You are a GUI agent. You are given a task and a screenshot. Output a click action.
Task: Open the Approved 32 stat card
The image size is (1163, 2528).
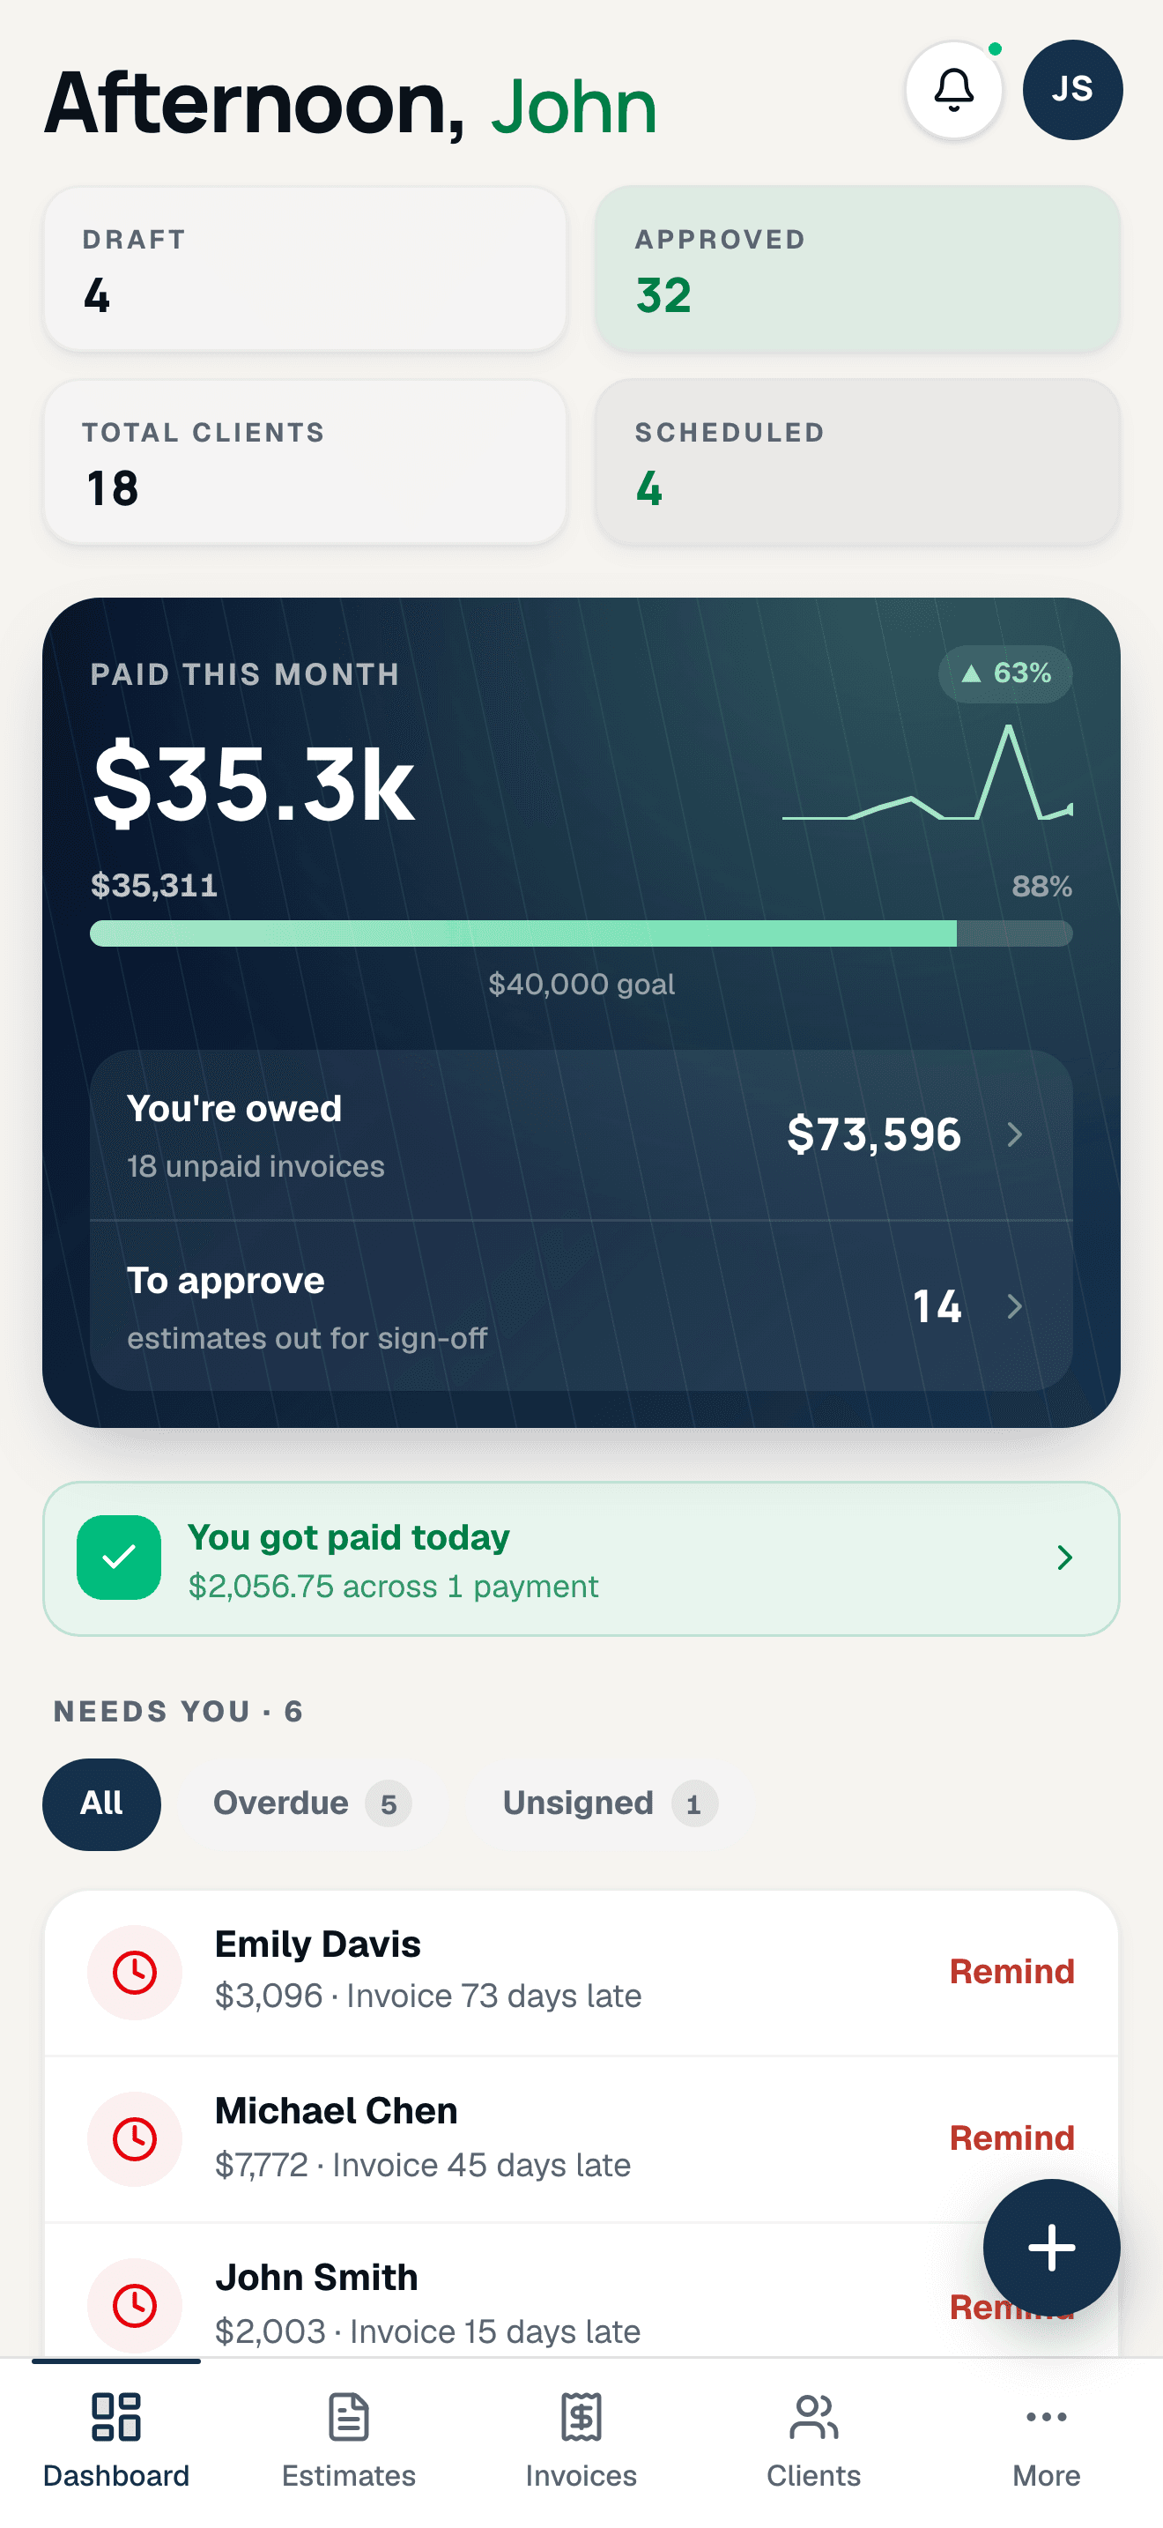coord(857,268)
